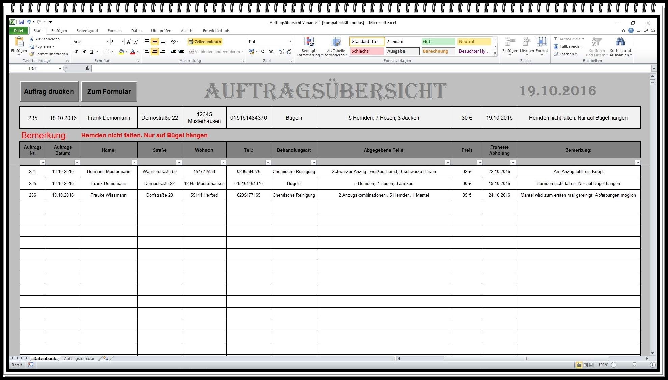Open Bedingte Formatierung menu

pos(309,47)
